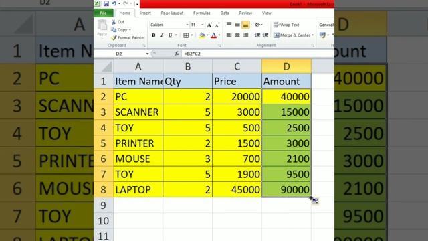Open the Clipboard dialog launcher
The width and height of the screenshot is (428, 241).
point(144,46)
